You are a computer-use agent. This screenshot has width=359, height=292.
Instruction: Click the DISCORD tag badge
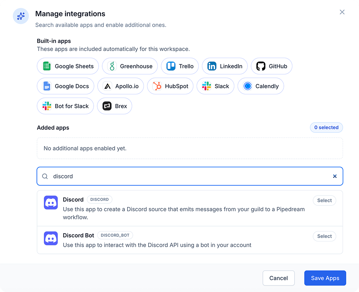[x=99, y=199]
